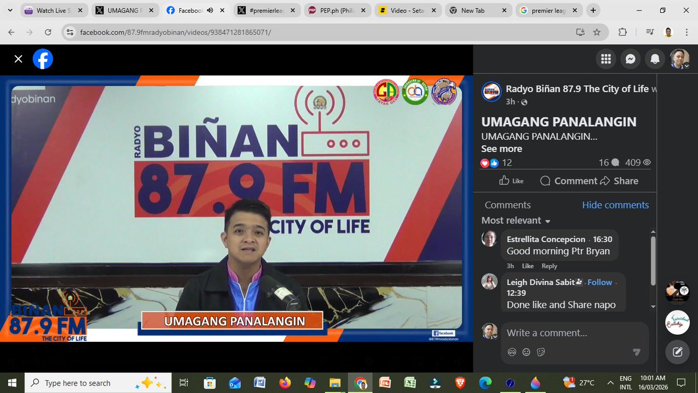View site information icon in the address bar
698x393 pixels.
click(x=70, y=32)
